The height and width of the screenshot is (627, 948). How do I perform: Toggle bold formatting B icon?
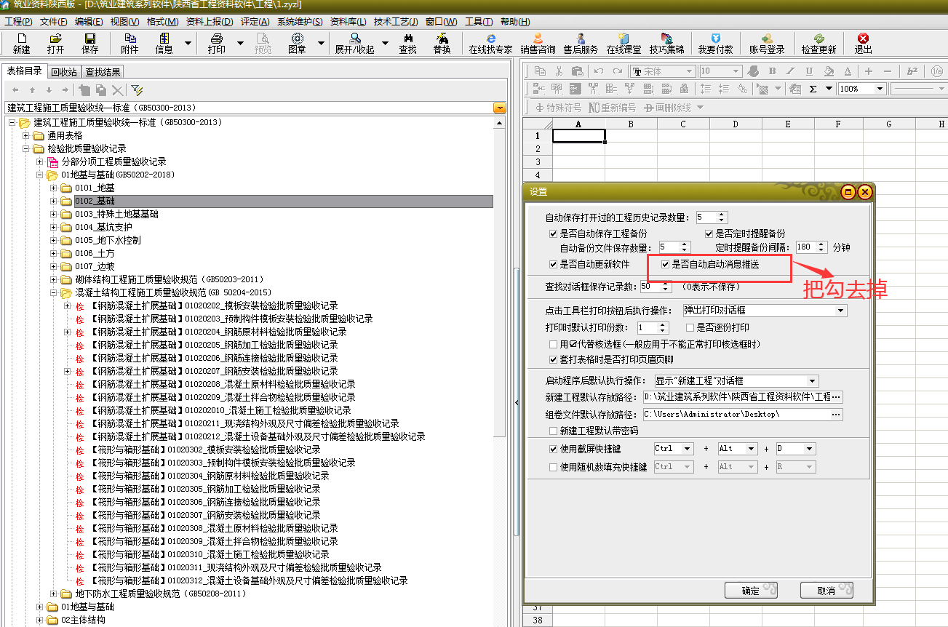(773, 71)
